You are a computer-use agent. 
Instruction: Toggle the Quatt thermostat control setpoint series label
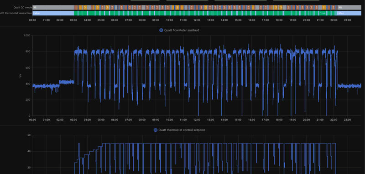pyautogui.click(x=182, y=130)
